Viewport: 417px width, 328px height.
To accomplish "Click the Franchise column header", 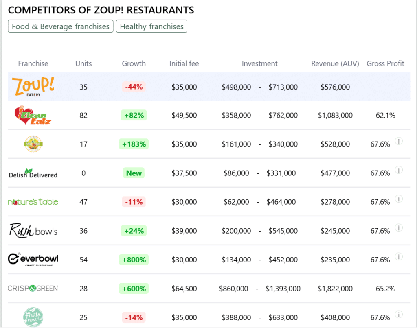I will click(x=33, y=63).
